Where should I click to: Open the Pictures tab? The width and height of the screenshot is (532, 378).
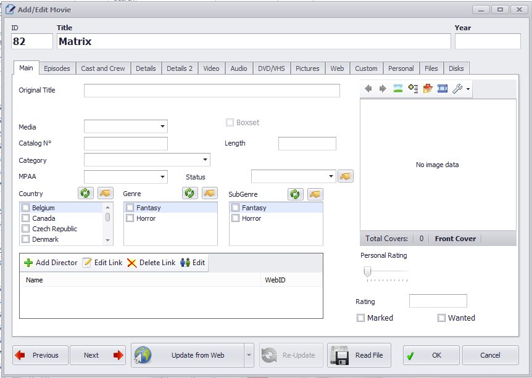coord(307,68)
